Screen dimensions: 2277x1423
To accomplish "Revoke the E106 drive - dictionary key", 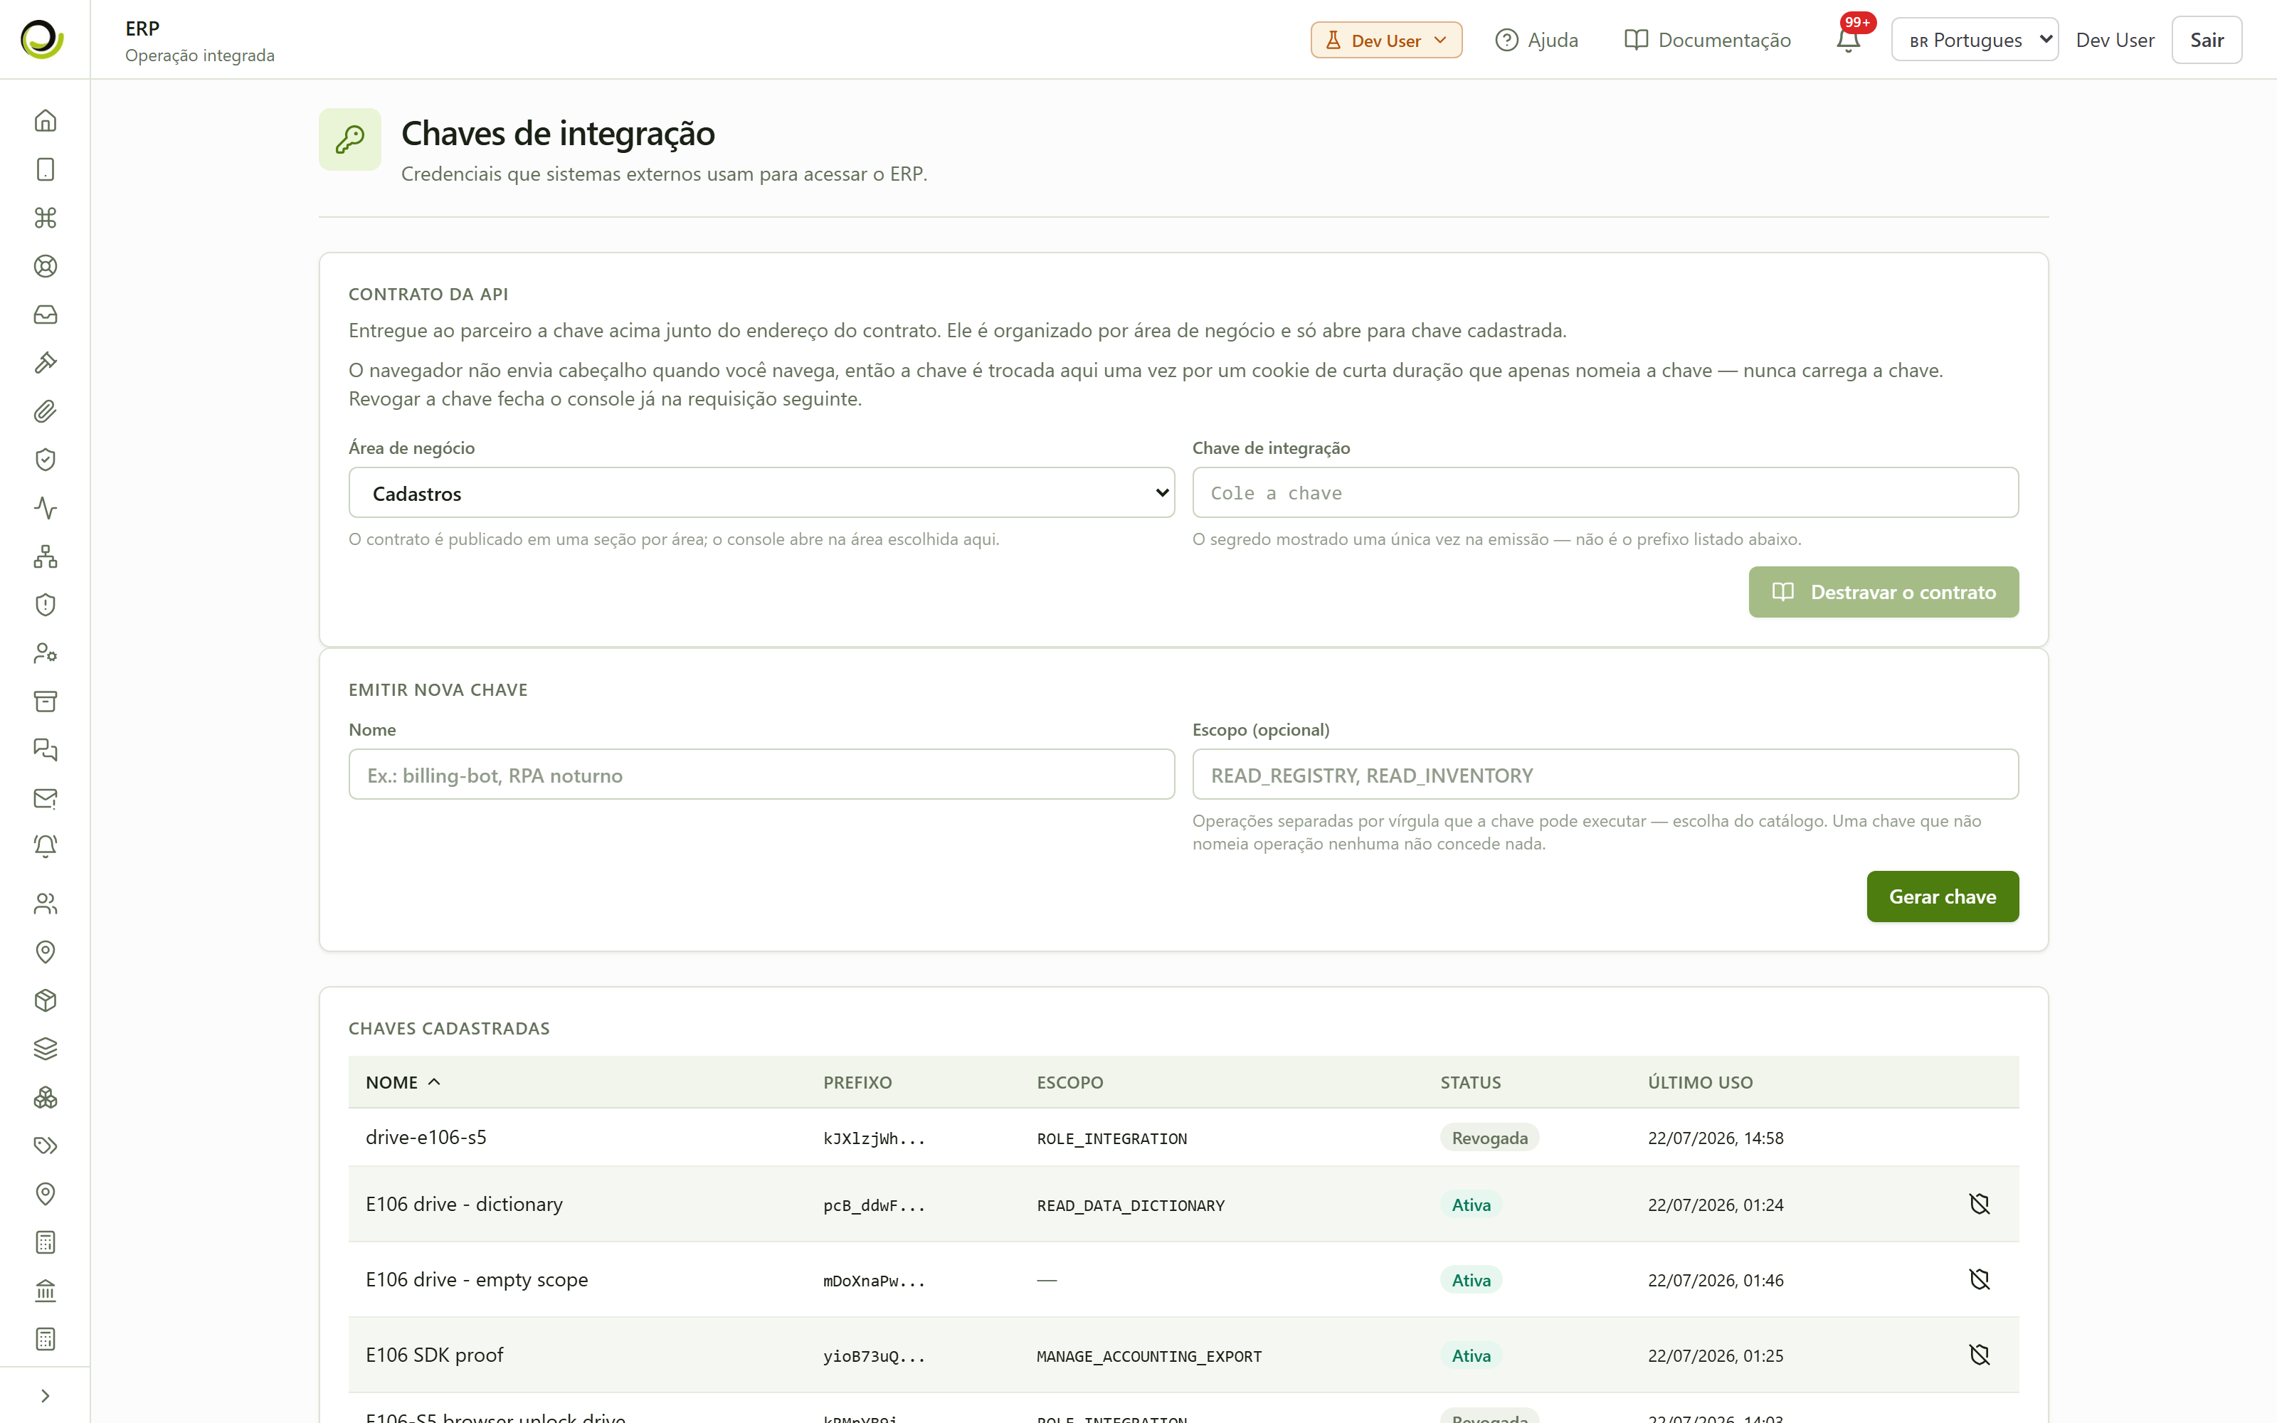I will click(1980, 1204).
